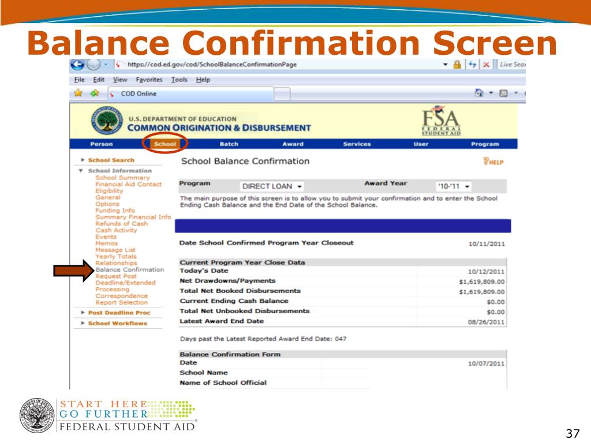Screen dimensions: 591x443
Task: Click the Department of Education seal logo
Action: (x=107, y=121)
